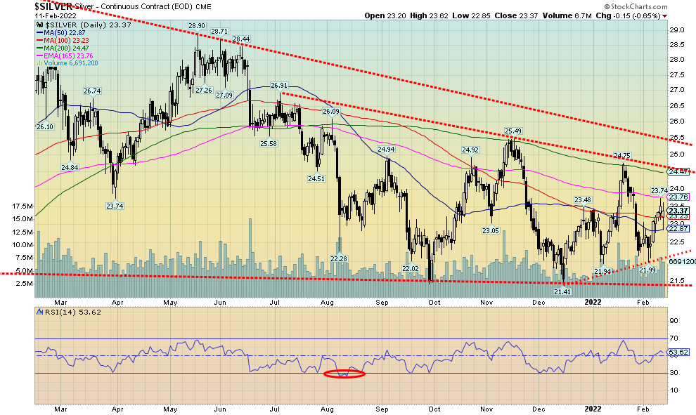The width and height of the screenshot is (696, 415).
Task: Click the 28.90 peak price label
Action: click(196, 25)
